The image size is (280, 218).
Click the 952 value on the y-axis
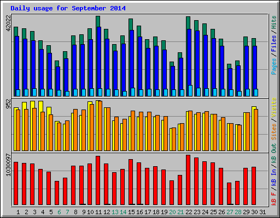tap(8, 104)
